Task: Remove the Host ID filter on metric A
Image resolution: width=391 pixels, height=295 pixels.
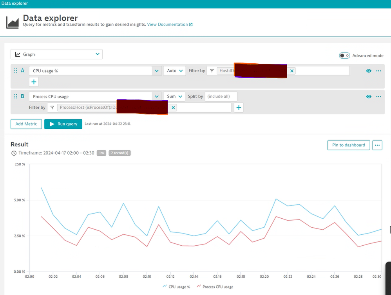Action: [292, 71]
